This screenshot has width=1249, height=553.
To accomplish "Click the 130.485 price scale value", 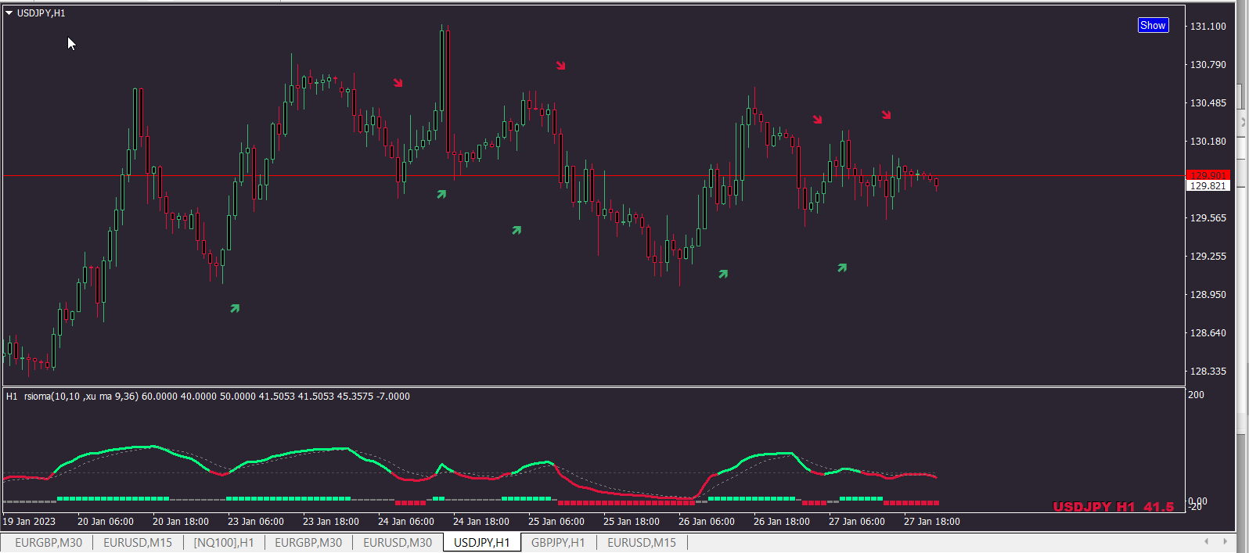I will point(1208,102).
